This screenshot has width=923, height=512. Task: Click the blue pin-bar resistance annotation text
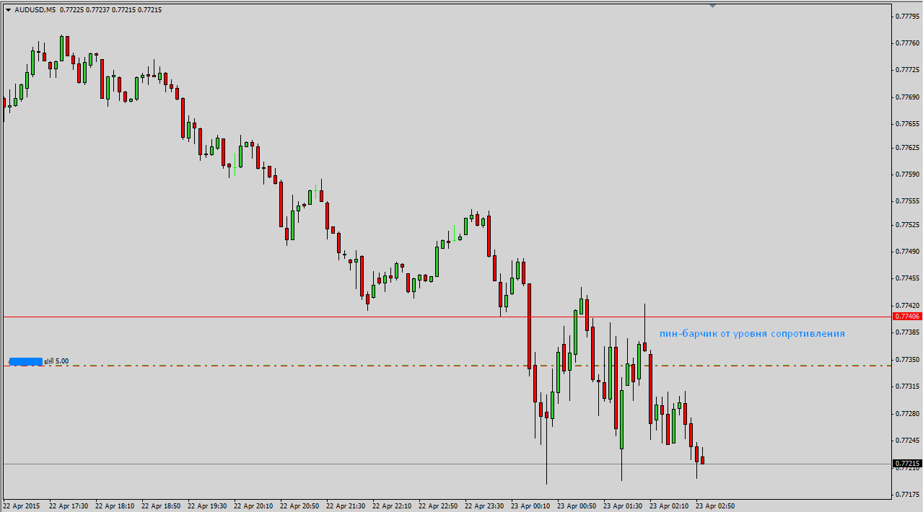[x=752, y=334]
